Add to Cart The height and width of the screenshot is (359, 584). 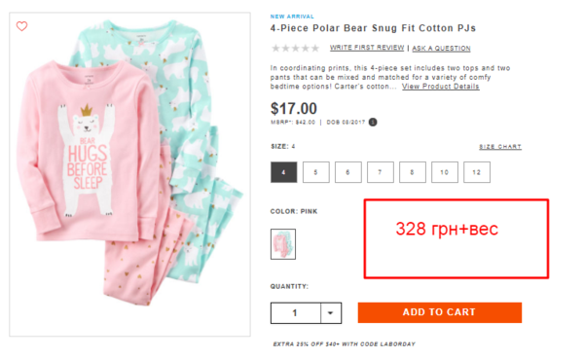440,312
